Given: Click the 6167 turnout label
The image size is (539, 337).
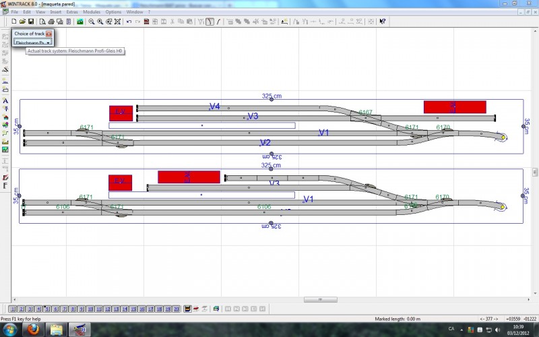Looking at the screenshot, I should coord(365,112).
